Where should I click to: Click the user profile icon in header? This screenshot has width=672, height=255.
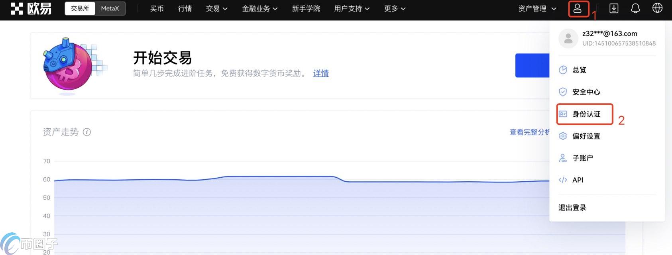click(x=578, y=9)
